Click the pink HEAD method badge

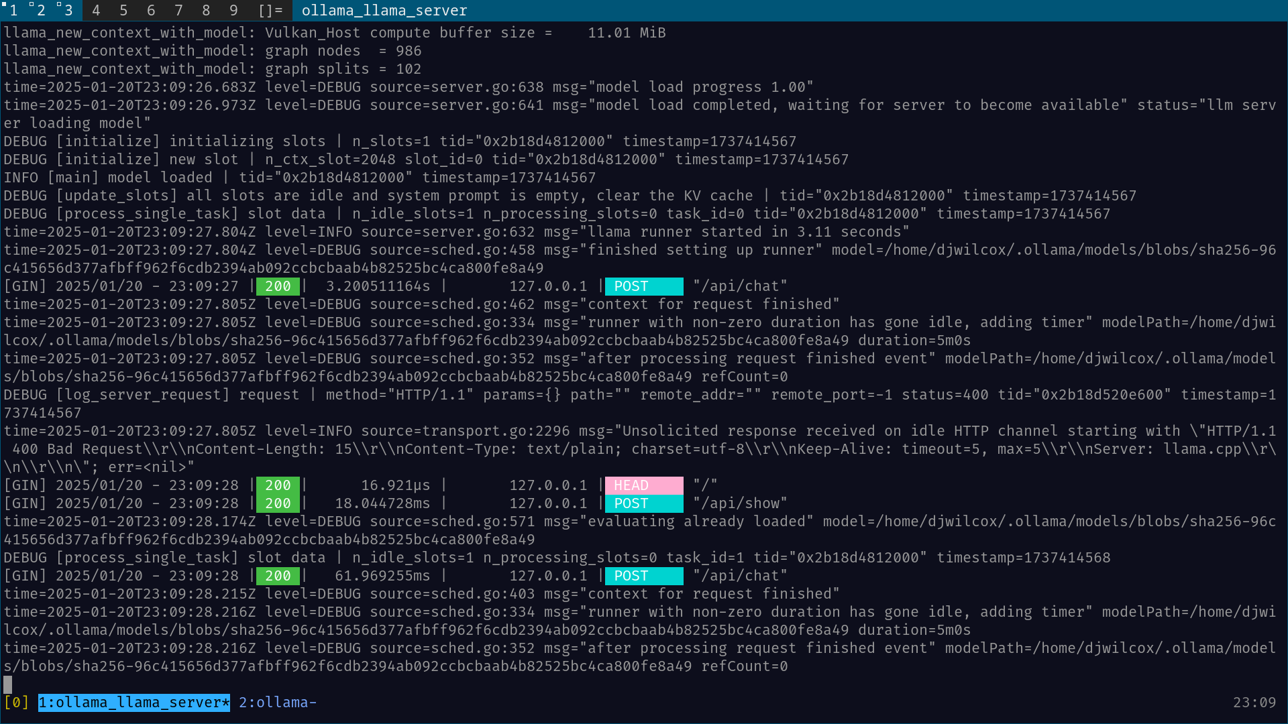(643, 485)
